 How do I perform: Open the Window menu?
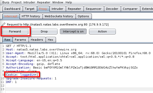pos(58,2)
